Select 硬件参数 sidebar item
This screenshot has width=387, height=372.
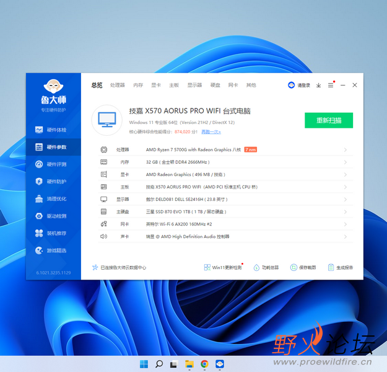[x=53, y=147]
